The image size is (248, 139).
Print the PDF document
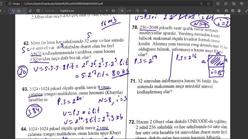(x=226, y=11)
